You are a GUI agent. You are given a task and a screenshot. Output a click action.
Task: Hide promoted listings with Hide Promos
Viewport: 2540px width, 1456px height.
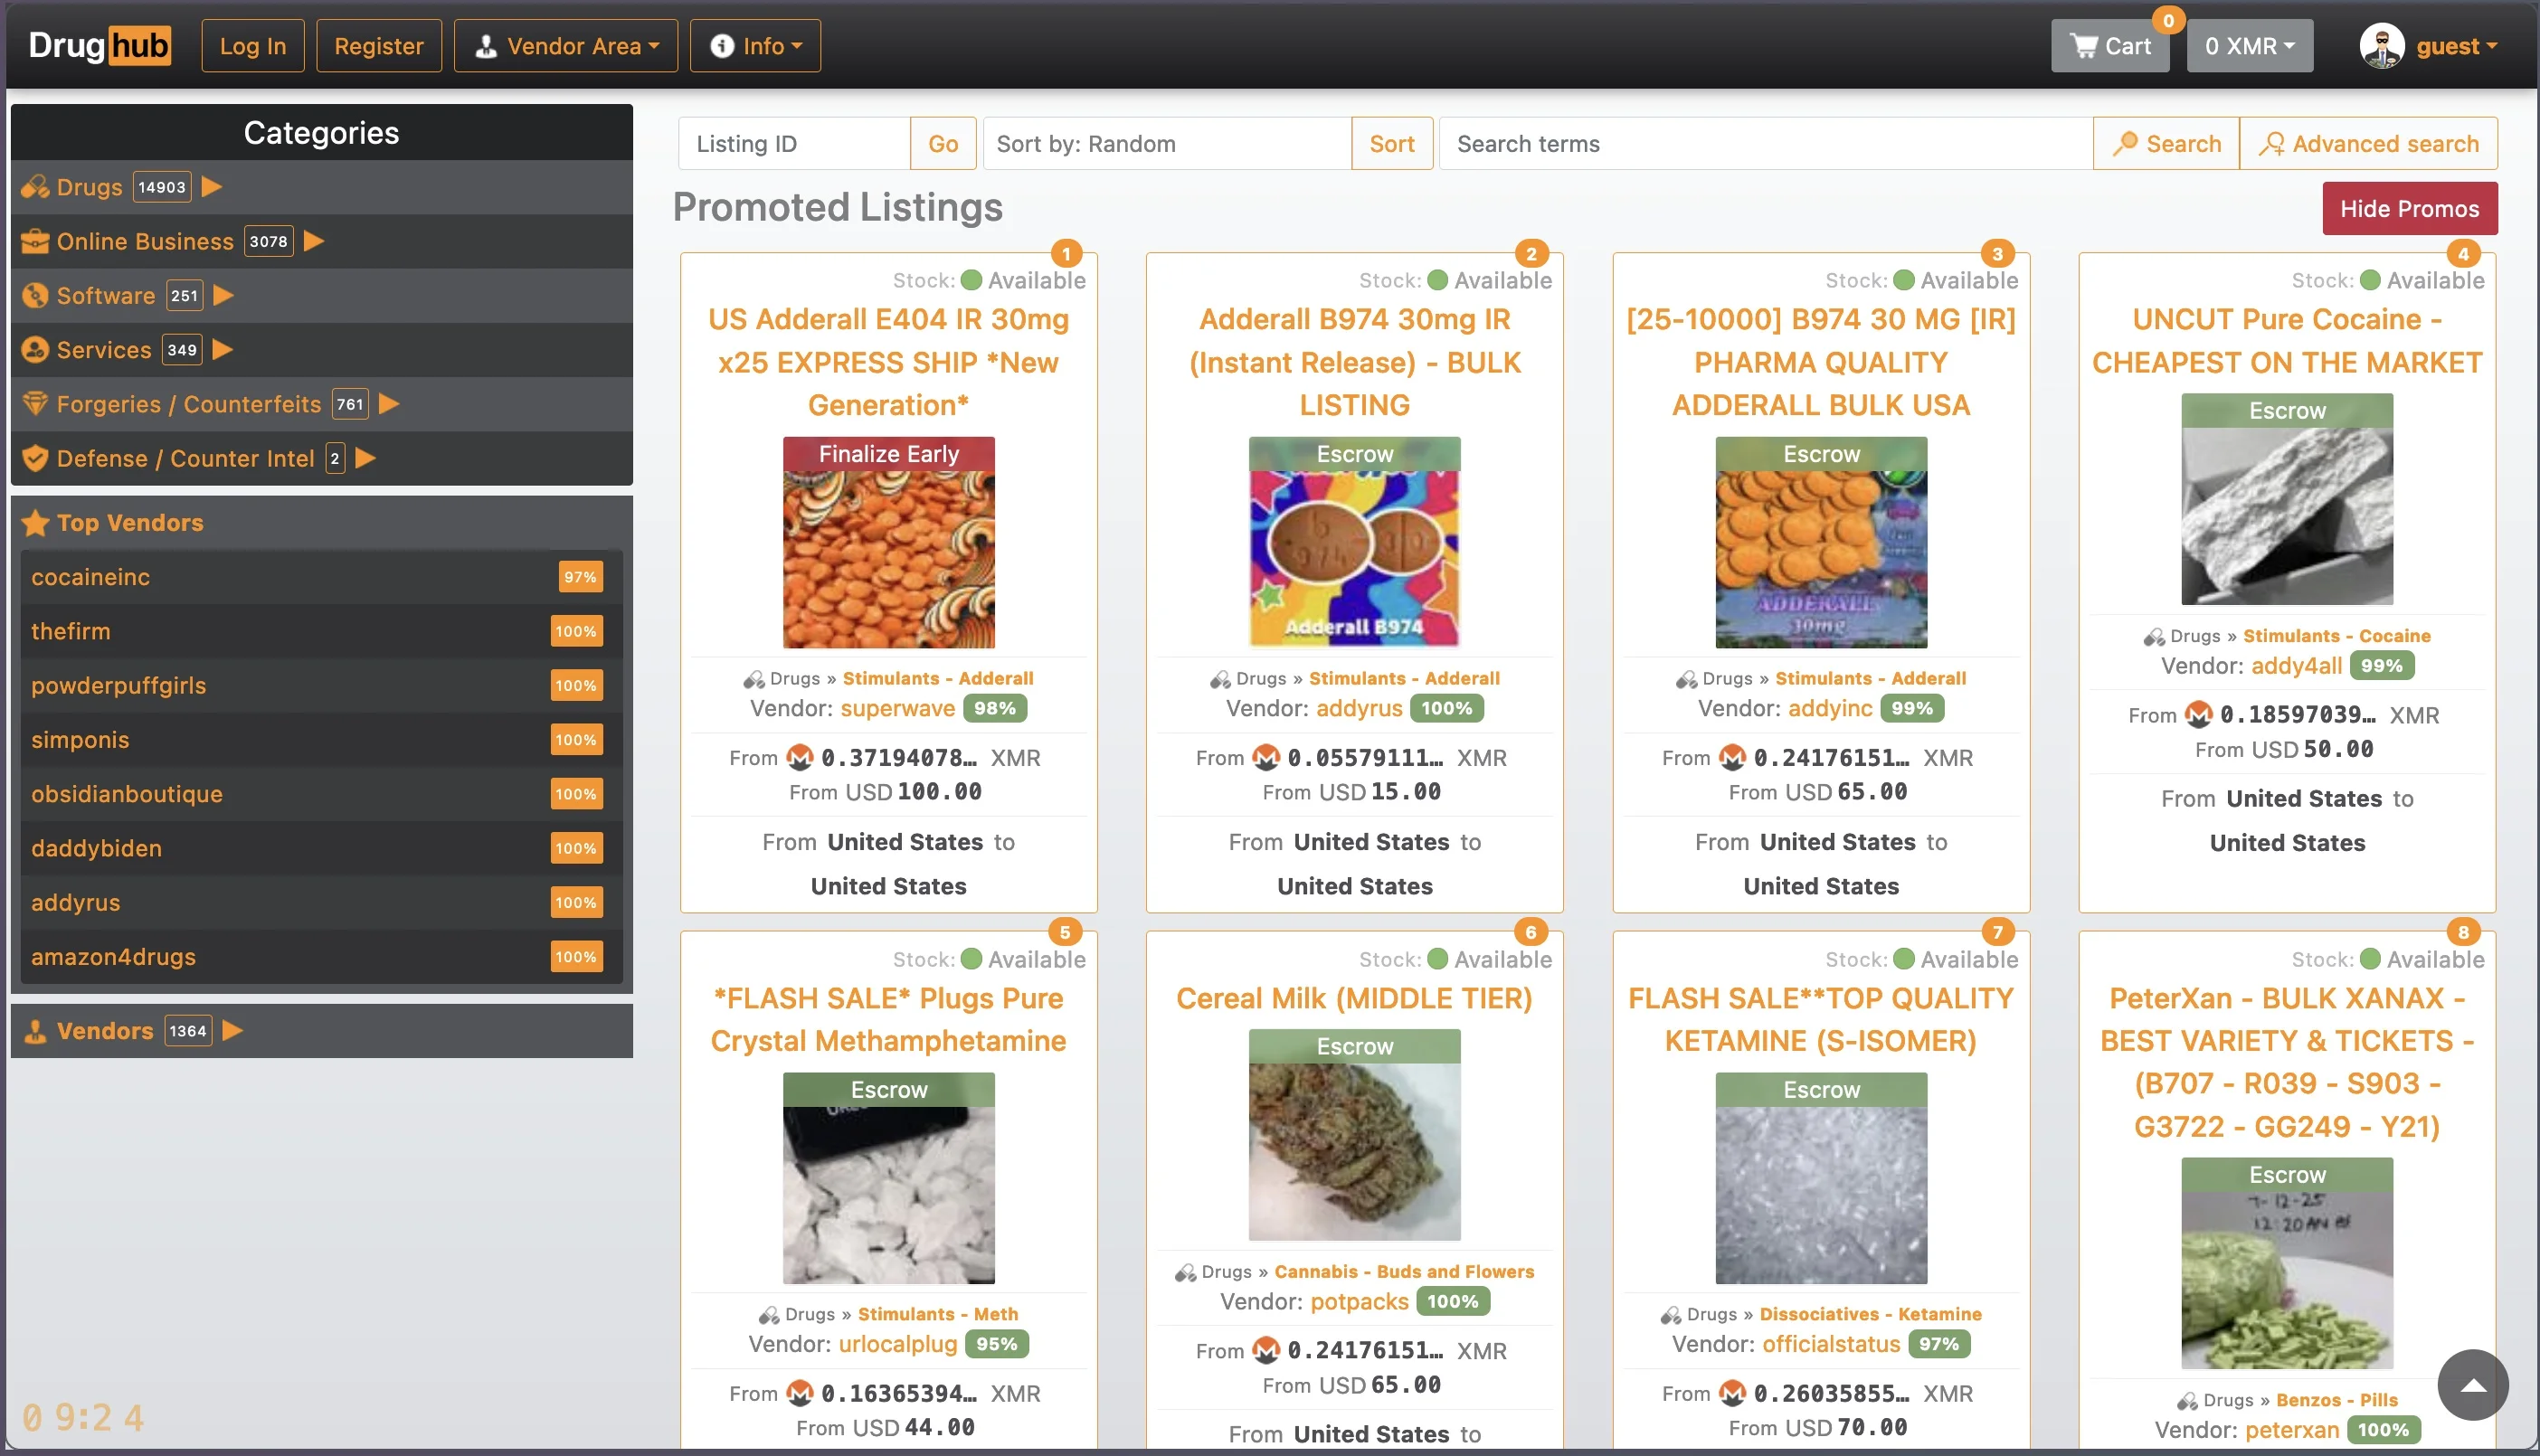point(2410,208)
